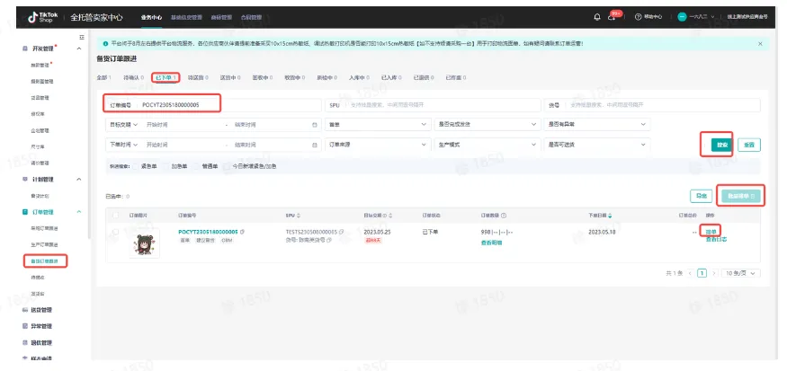The height and width of the screenshot is (371, 787).
Task: Click the 退供管理 sidebar icon
Action: click(x=25, y=343)
